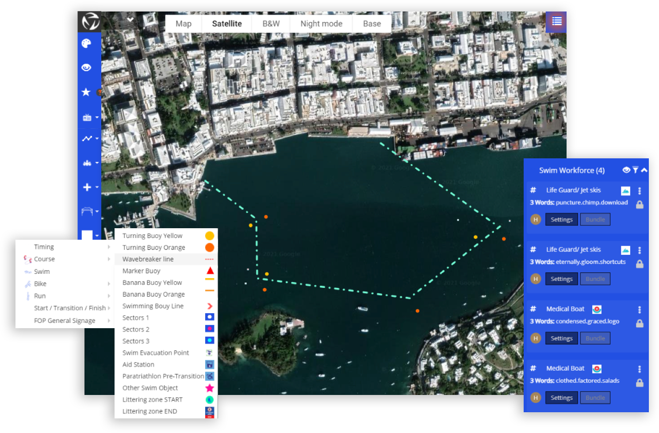Switch to the Night mode map tab
This screenshot has height=433, width=659.
coord(322,24)
